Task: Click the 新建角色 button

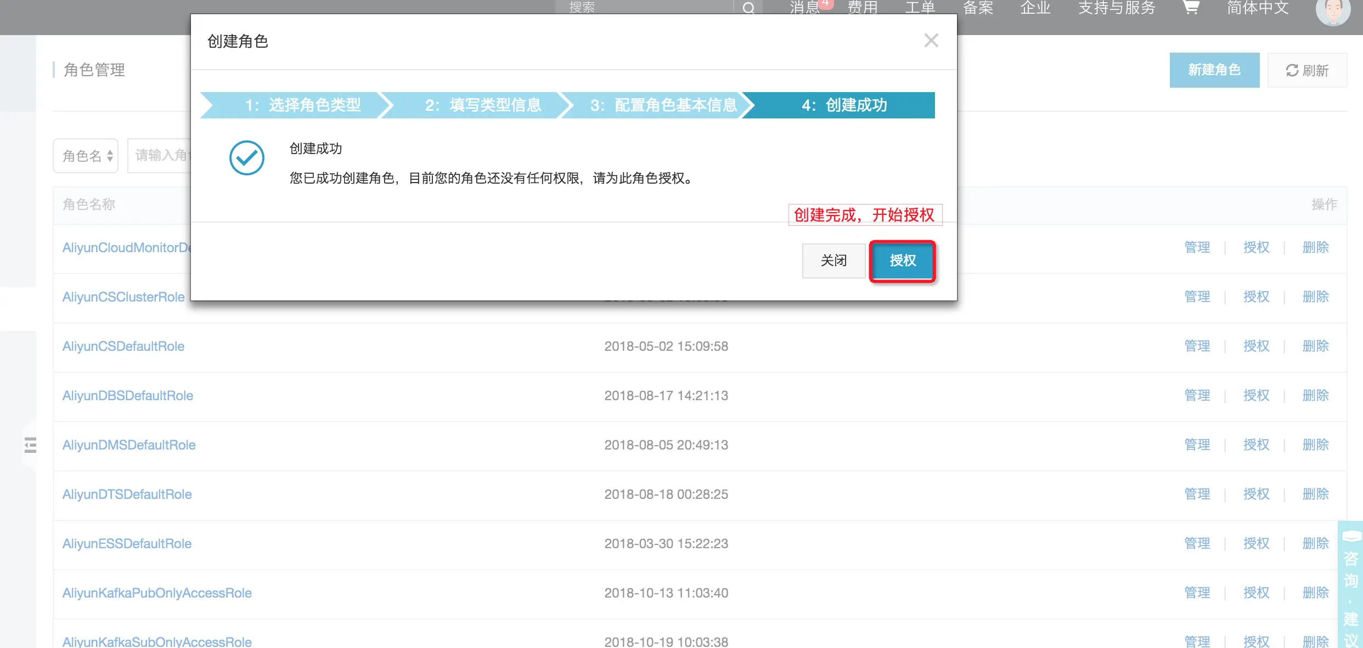Action: tap(1214, 70)
